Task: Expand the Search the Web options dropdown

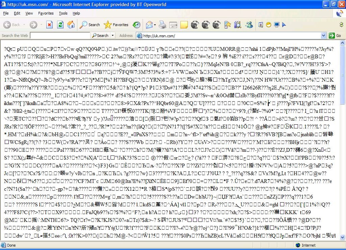Action: (x=113, y=35)
